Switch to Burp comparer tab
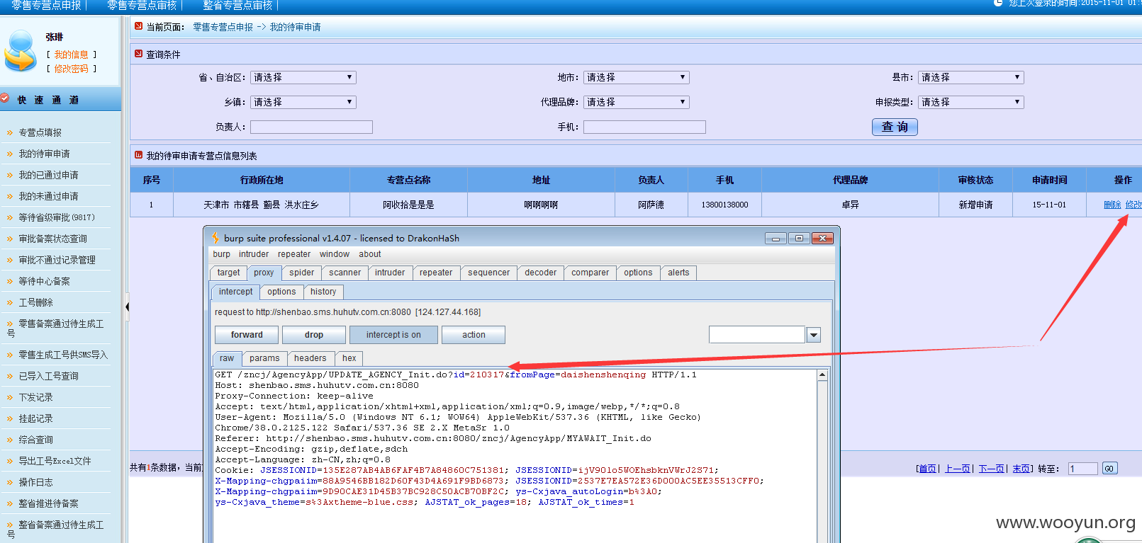The image size is (1142, 543). 590,273
